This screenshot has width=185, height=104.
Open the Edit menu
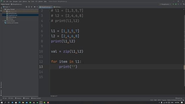point(7,1)
